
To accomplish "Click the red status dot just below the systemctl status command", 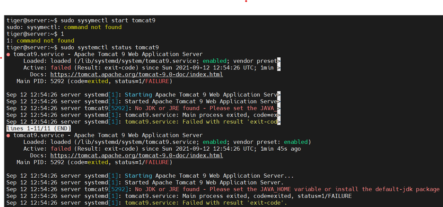I will click(8, 54).
